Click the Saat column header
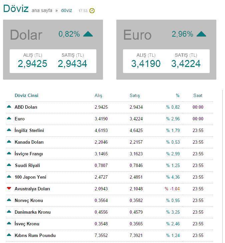The height and width of the screenshot is (243, 225). click(x=198, y=95)
